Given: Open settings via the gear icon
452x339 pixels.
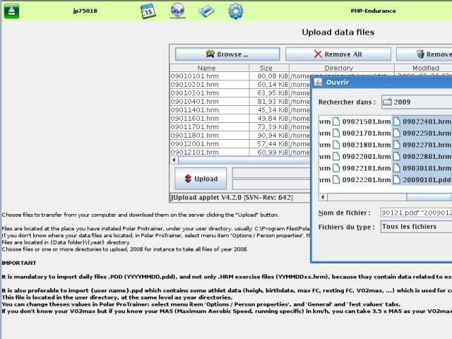Looking at the screenshot, I should click(x=234, y=11).
